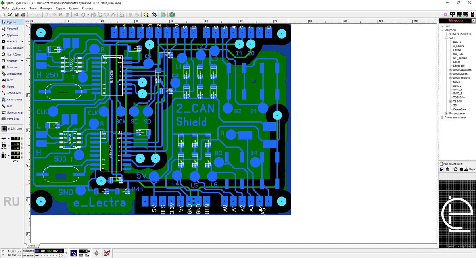Open the Контакт tool shape dropdown arrow
Image resolution: width=476 pixels, height=258 pixels.
(x=22, y=41)
